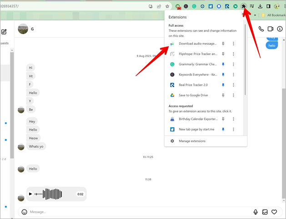Pin the Flipshope extension
The width and height of the screenshot is (286, 219).
[223, 54]
